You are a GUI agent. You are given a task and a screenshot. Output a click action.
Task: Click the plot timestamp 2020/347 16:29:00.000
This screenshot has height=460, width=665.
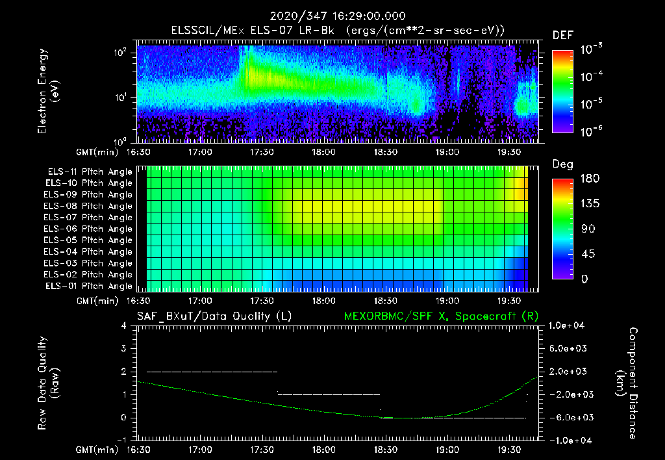pyautogui.click(x=338, y=16)
